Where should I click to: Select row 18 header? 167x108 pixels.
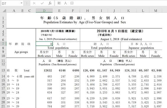point(3,92)
